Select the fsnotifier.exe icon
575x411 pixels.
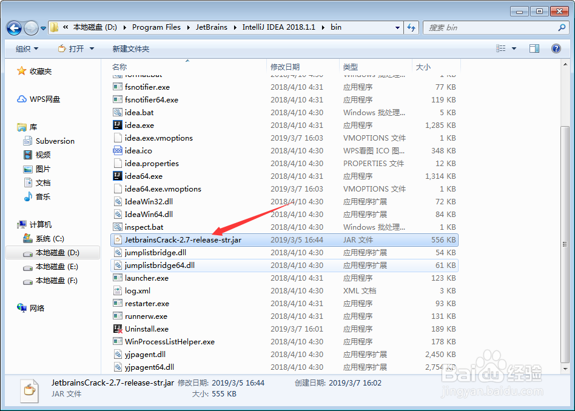click(x=117, y=87)
